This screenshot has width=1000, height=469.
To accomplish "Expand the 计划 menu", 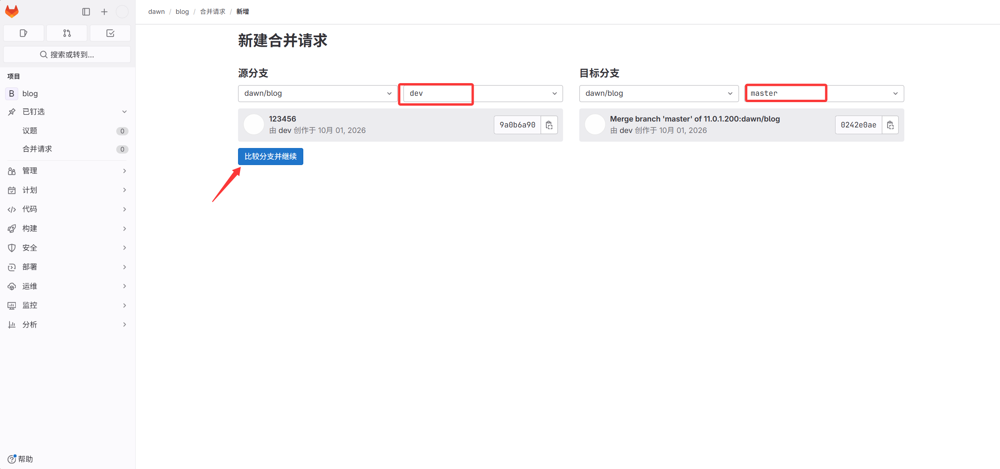I will tap(67, 190).
